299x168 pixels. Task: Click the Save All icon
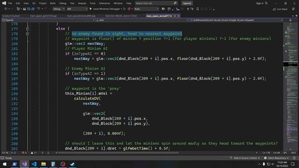33,9
